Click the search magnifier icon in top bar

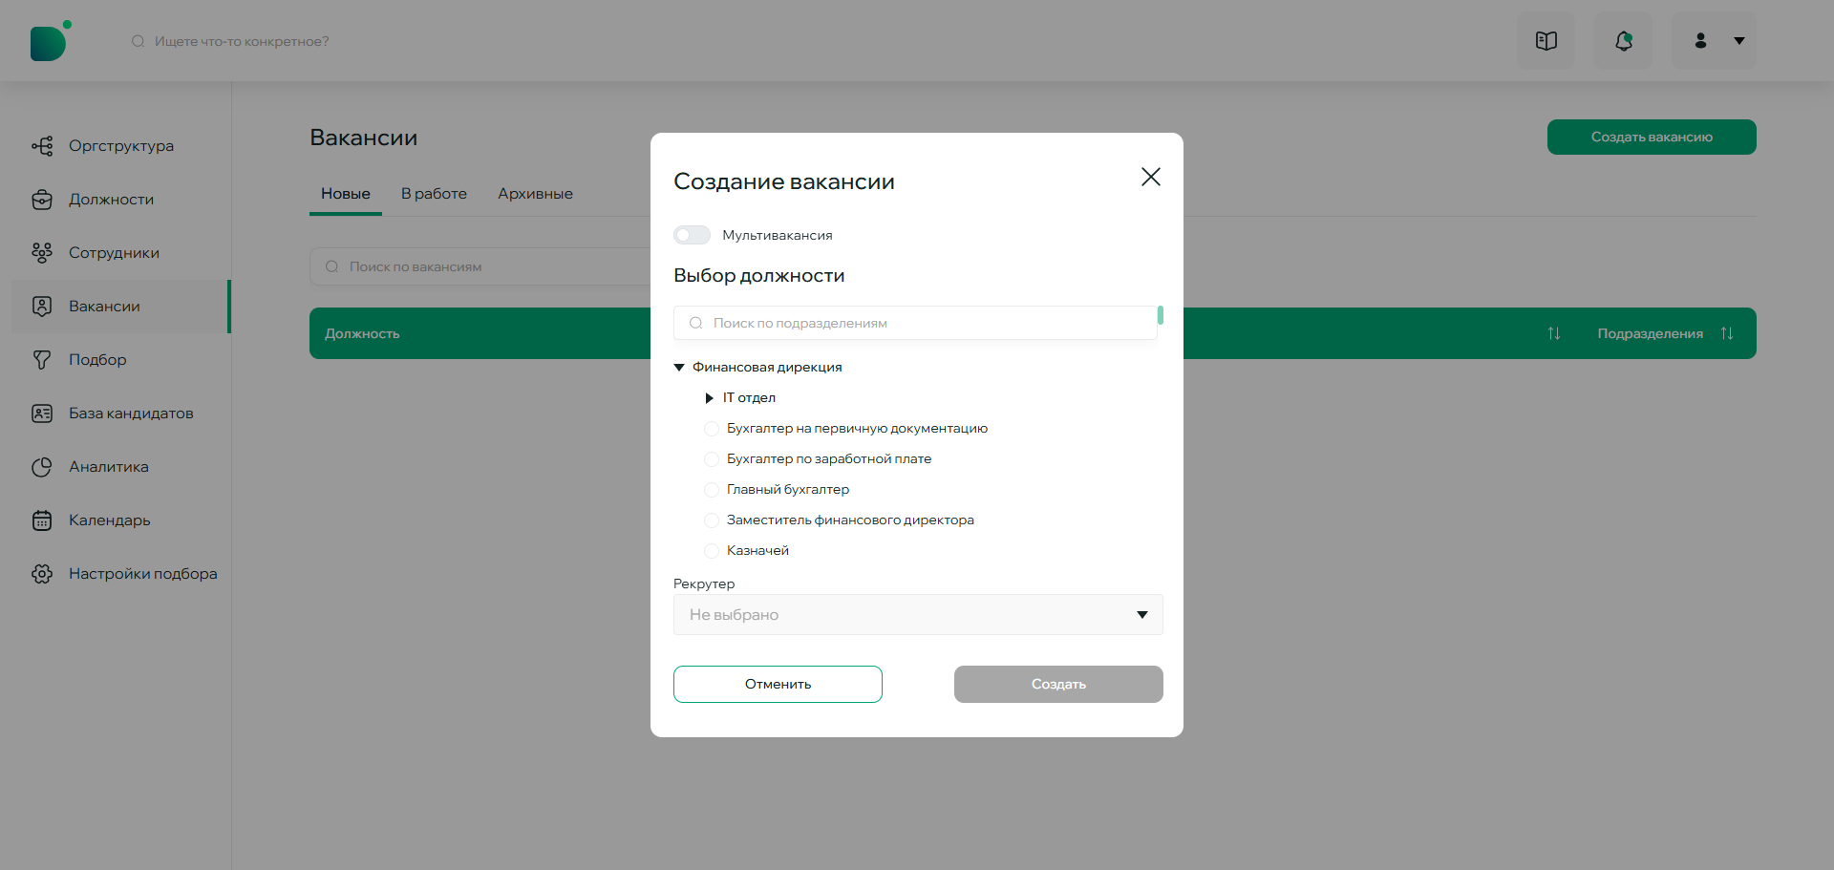point(139,41)
